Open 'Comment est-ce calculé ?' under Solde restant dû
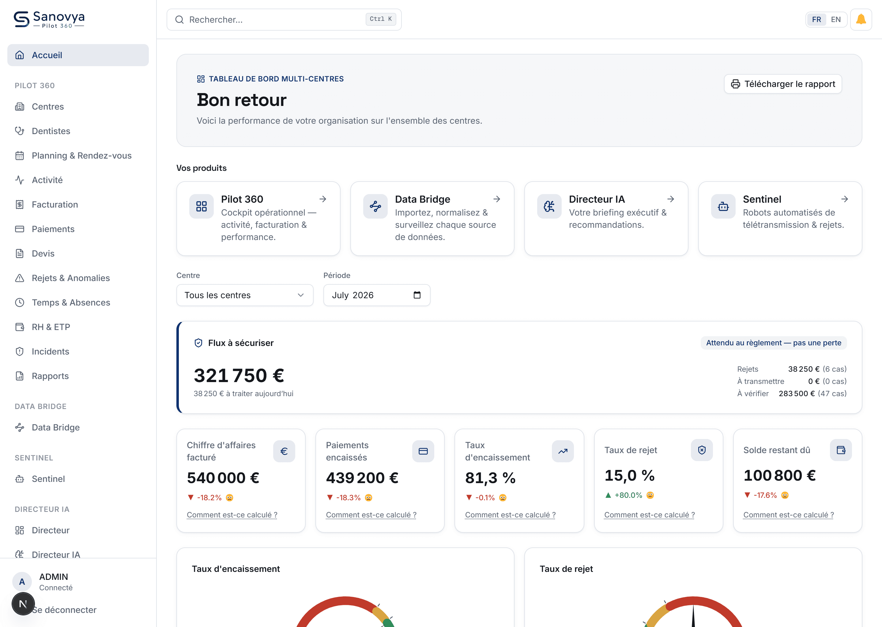Screen dimensions: 882x627 (788, 515)
